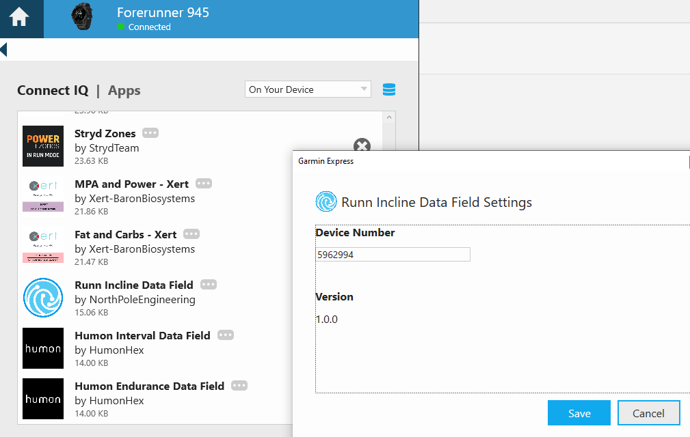
Task: Open Humon Endurance Data Field ellipsis
Action: (239, 386)
